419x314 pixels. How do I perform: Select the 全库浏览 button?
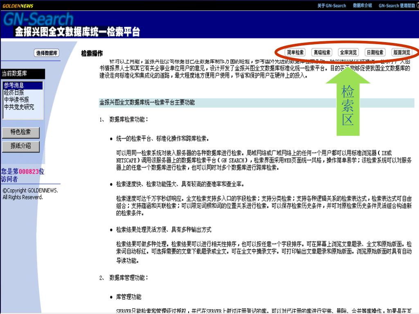tap(348, 52)
